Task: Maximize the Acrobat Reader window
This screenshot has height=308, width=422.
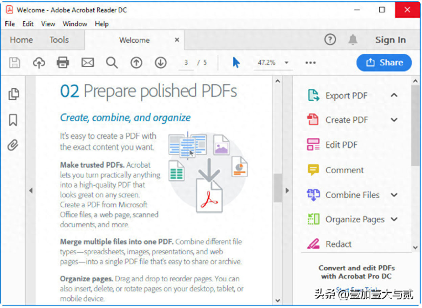Action: 382,9
